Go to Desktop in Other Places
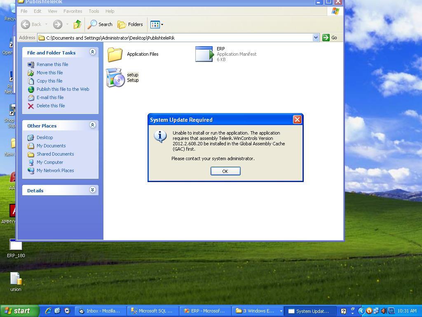 45,137
